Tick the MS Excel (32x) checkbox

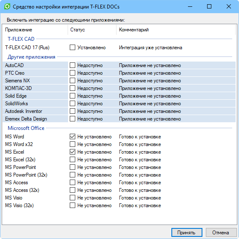pos(72,160)
